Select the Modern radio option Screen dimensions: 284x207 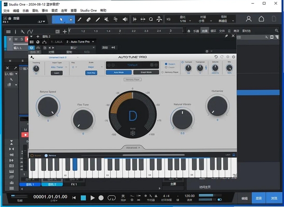click(x=166, y=64)
